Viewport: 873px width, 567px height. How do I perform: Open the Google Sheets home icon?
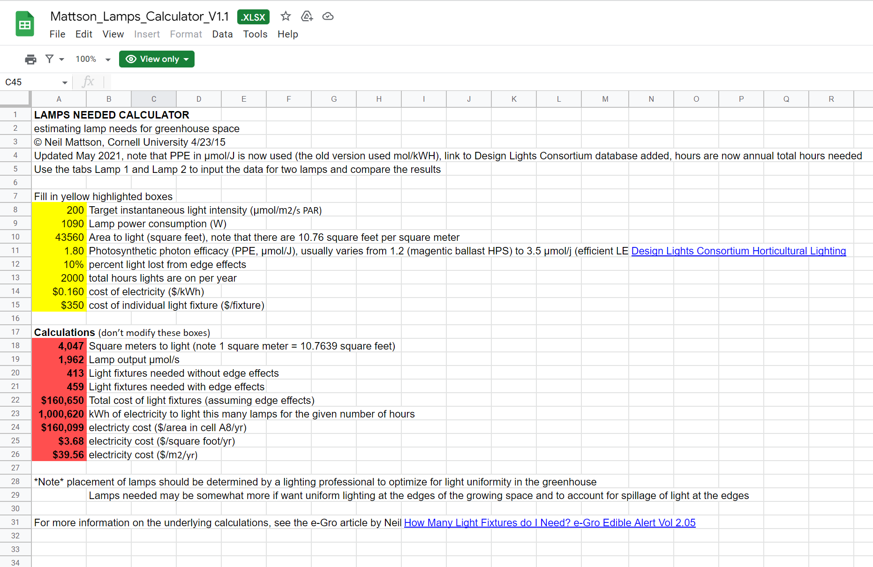(x=25, y=24)
